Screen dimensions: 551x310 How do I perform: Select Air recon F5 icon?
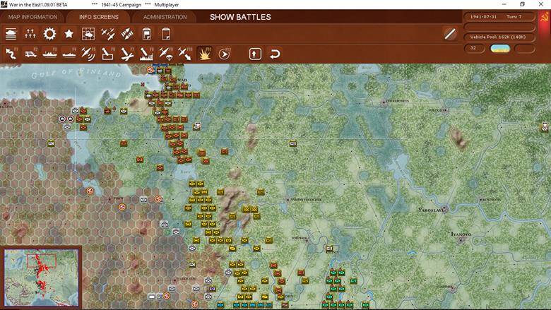click(x=88, y=54)
